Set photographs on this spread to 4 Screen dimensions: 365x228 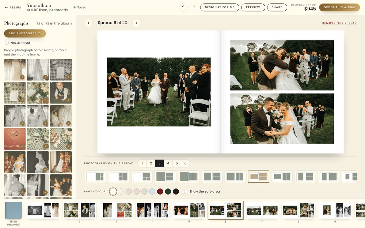pyautogui.click(x=168, y=163)
